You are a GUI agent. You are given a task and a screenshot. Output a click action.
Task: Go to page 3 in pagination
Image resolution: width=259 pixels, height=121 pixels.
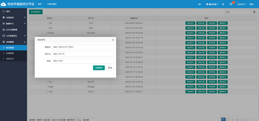pyautogui.click(x=232, y=120)
